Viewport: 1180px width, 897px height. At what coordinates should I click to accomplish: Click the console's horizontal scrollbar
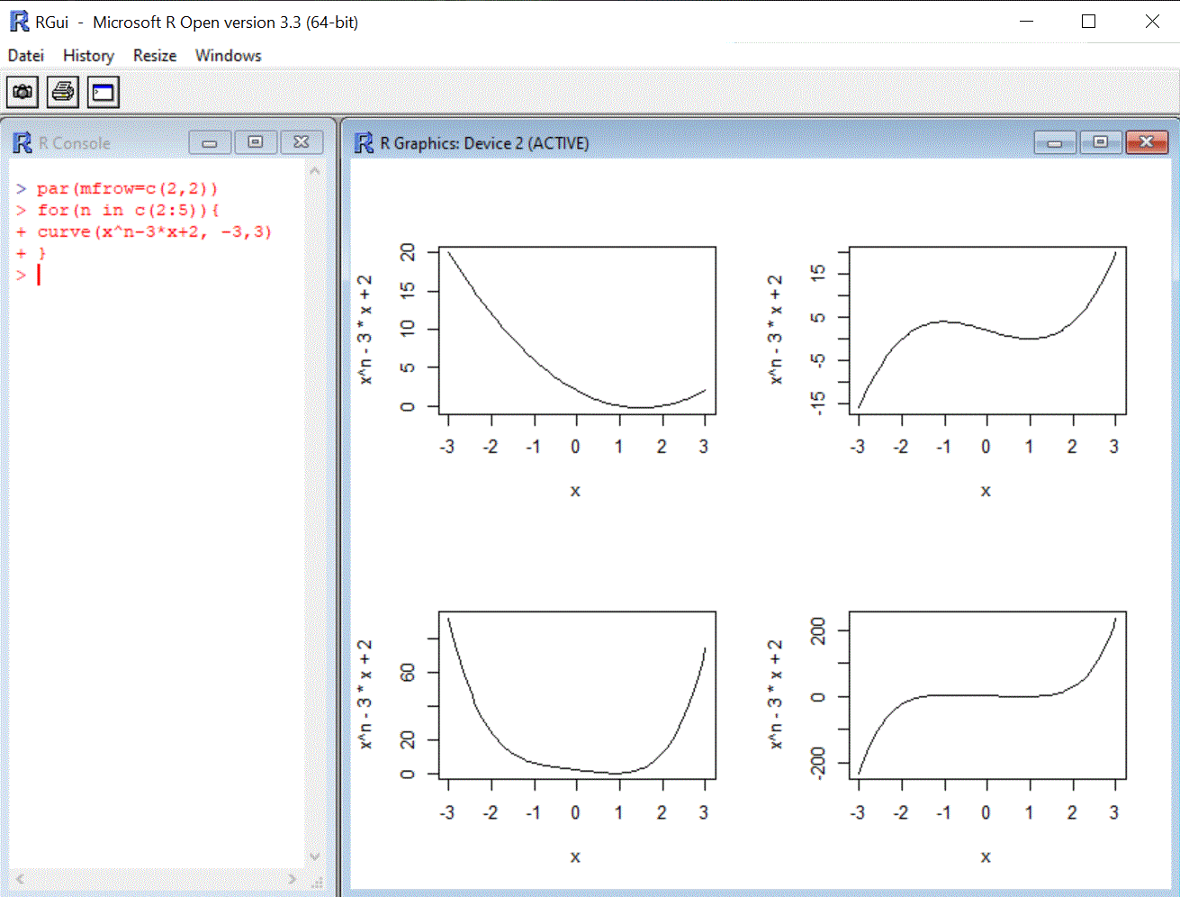click(x=153, y=880)
